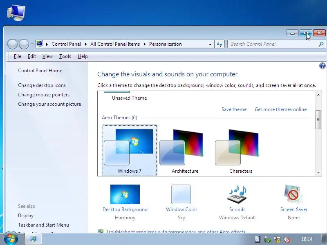The height and width of the screenshot is (245, 327).
Task: Click the safely remove hardware tray icon
Action: (267, 239)
